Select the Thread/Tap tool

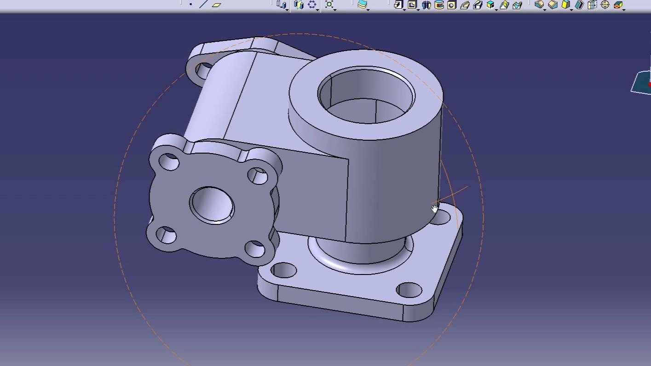(605, 5)
